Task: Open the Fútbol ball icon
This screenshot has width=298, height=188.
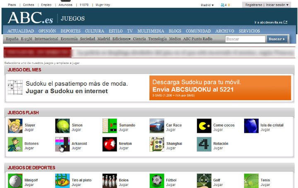Action: 157,181
